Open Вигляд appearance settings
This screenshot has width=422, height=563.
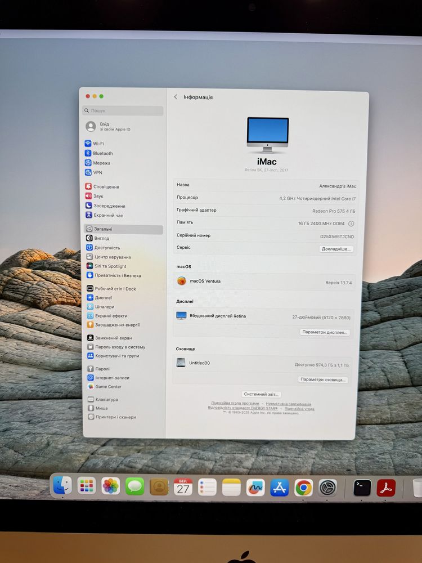click(97, 238)
